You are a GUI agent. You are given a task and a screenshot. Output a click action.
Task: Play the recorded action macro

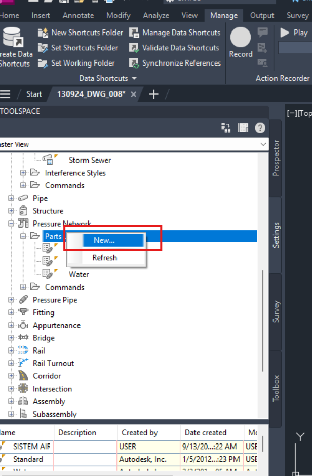point(294,33)
